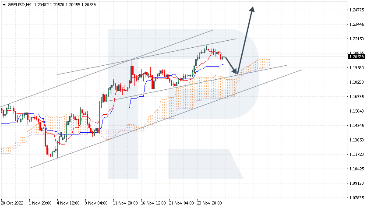Screen dimensions: 367x208
Task: Click the 1.22150 price axis label
Action: (356, 39)
